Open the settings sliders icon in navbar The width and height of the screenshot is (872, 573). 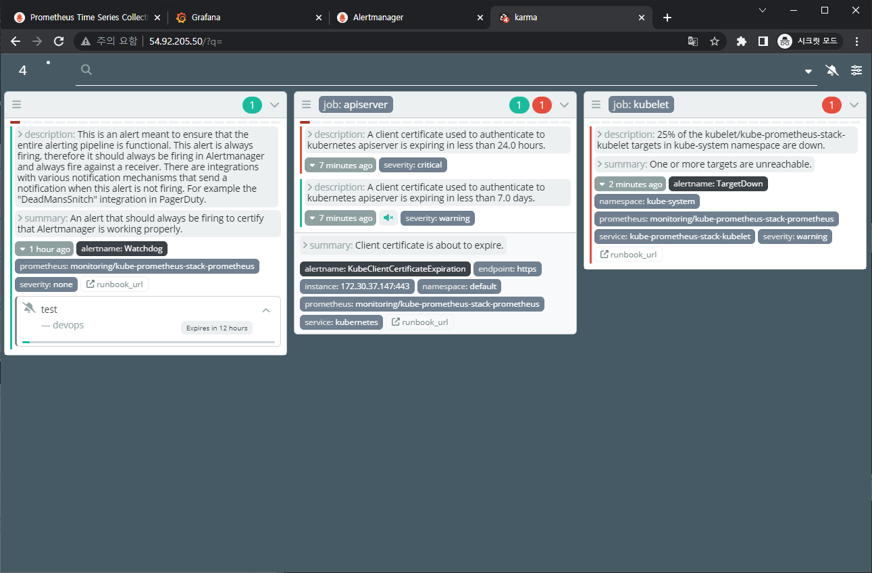(856, 70)
